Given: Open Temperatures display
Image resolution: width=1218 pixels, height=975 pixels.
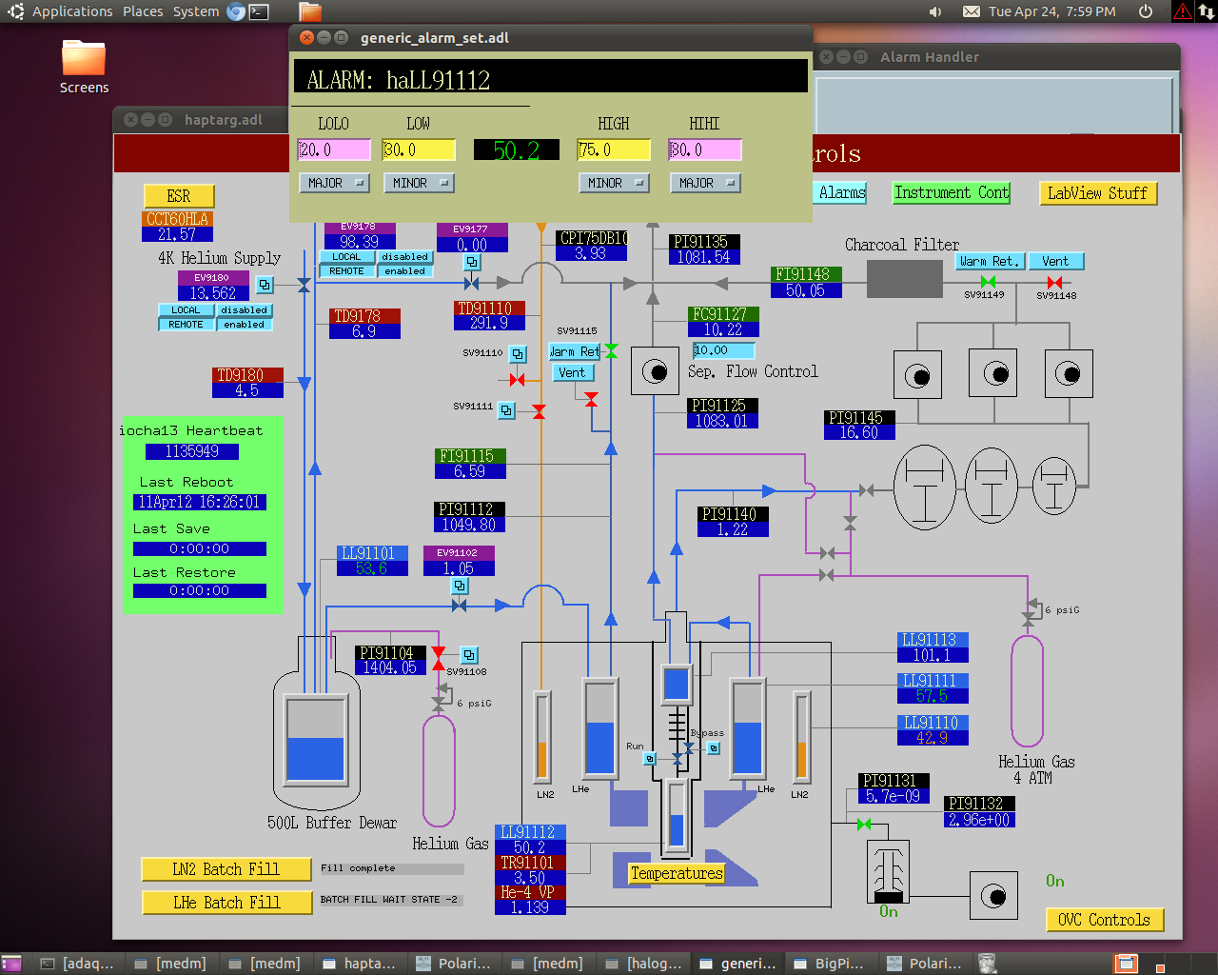Looking at the screenshot, I should click(x=677, y=873).
